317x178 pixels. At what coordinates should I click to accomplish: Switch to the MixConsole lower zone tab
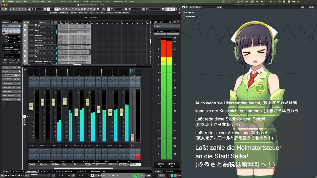coord(32,171)
